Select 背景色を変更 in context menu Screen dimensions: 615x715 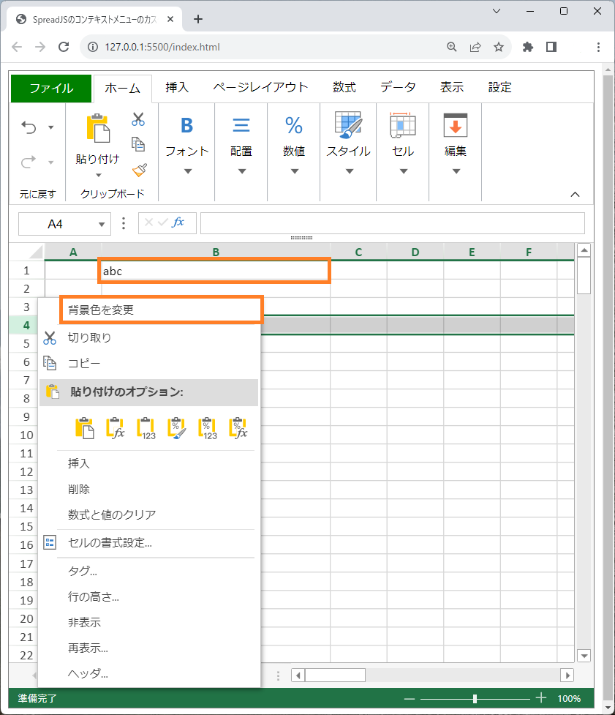tap(161, 310)
